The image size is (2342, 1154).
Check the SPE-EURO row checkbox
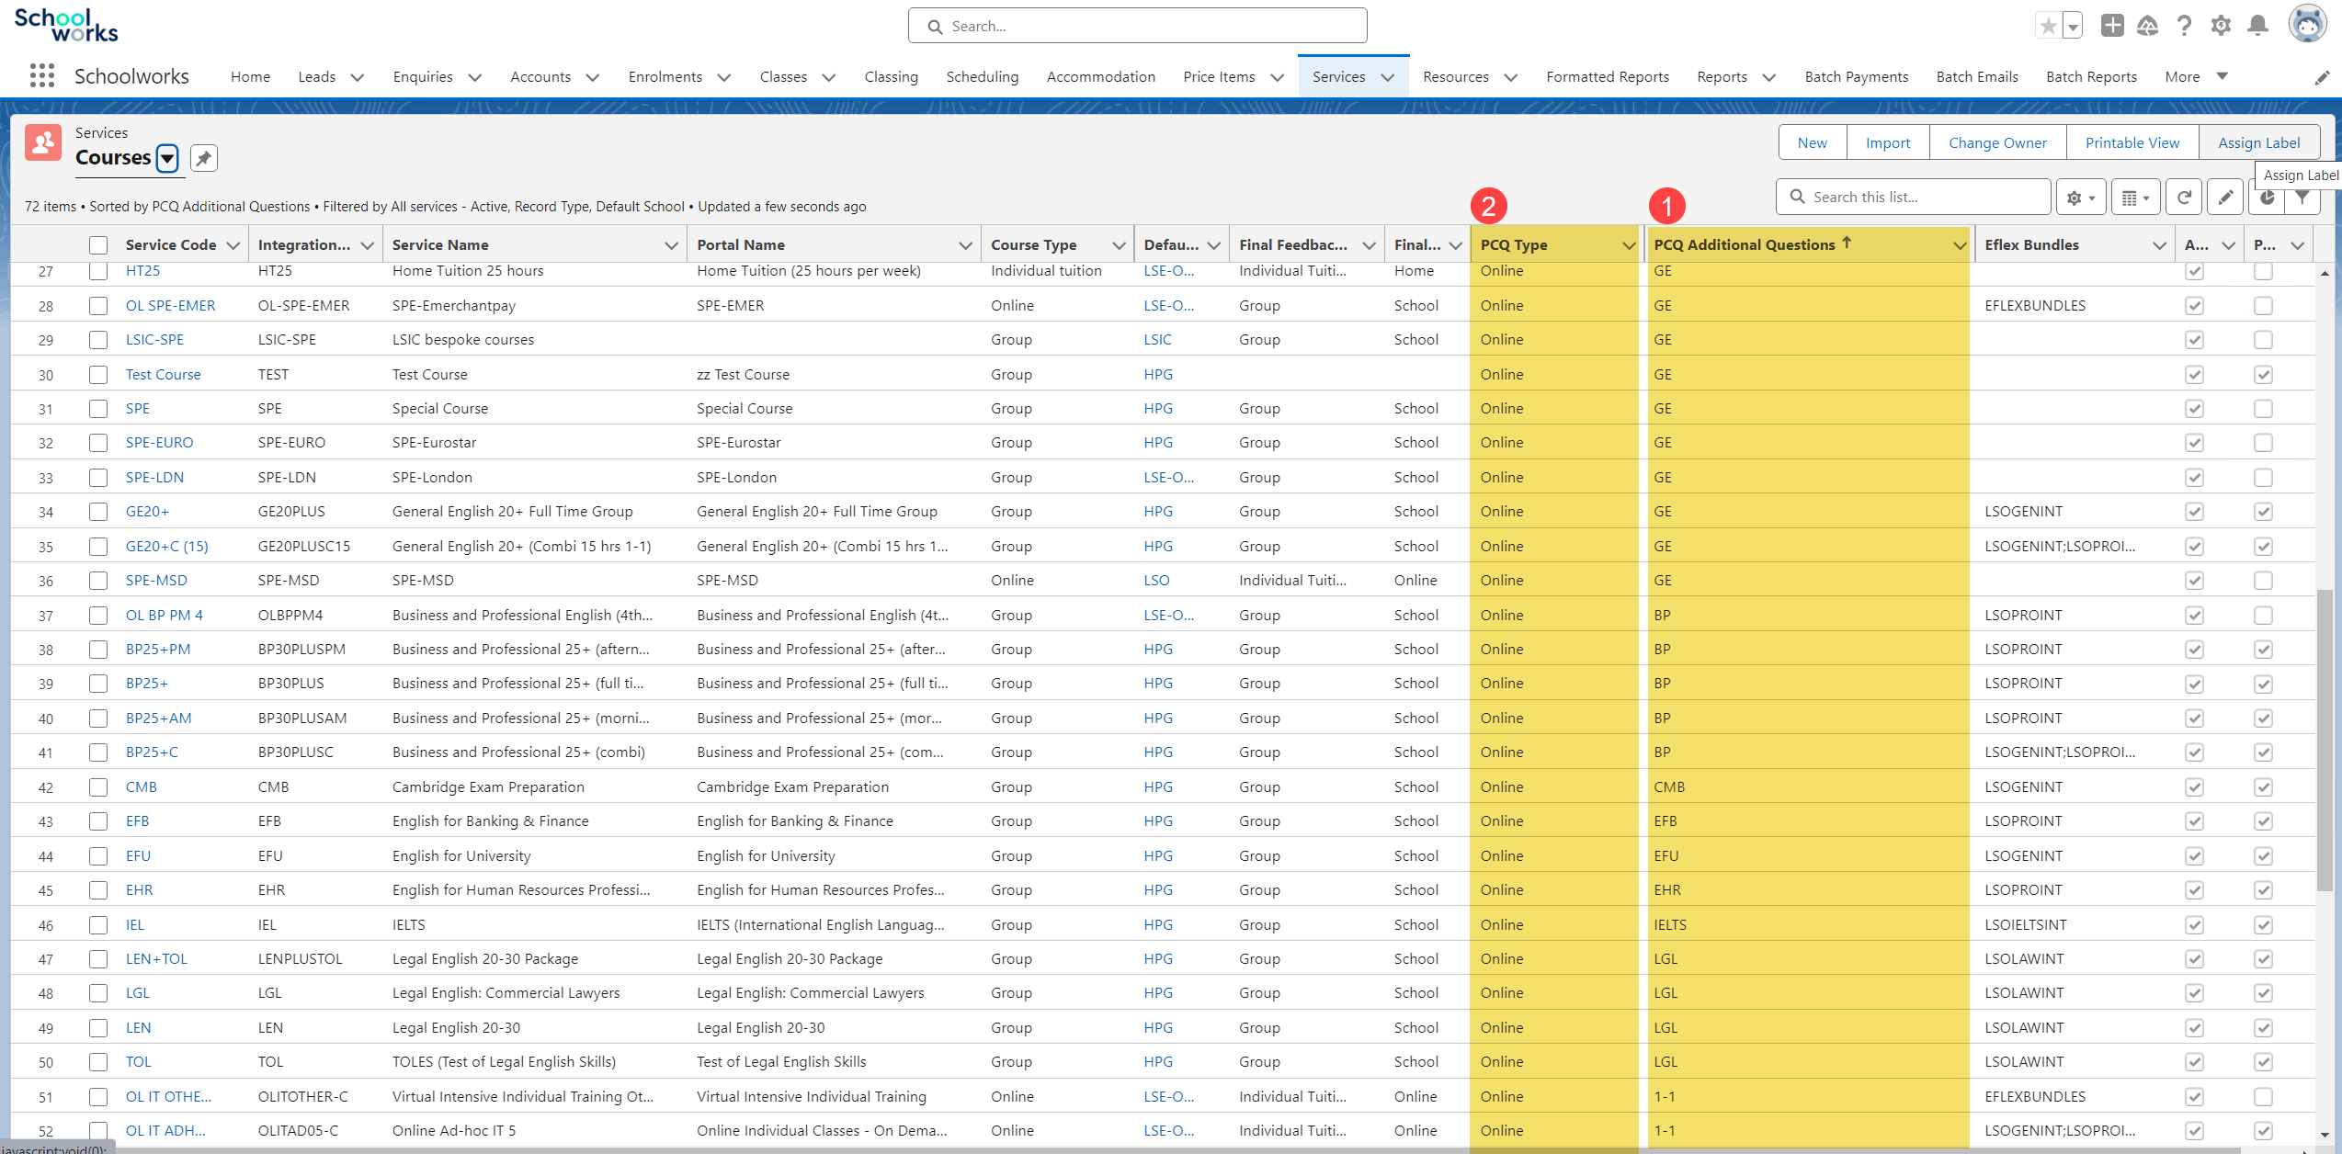tap(98, 443)
